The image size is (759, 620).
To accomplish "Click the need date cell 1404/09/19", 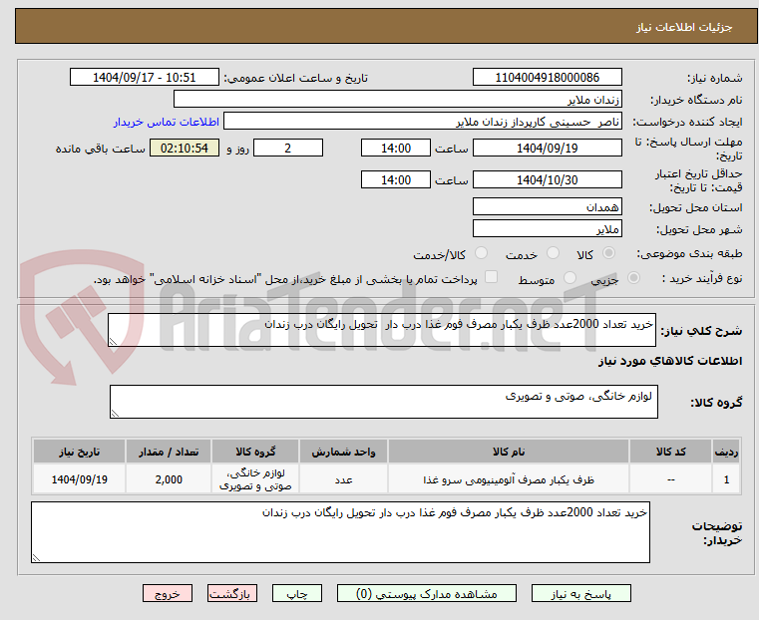I will tap(80, 479).
